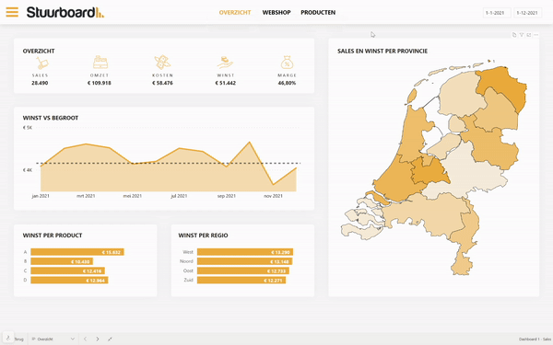
Task: Select the Winst value € 51.442
Action: (226, 83)
